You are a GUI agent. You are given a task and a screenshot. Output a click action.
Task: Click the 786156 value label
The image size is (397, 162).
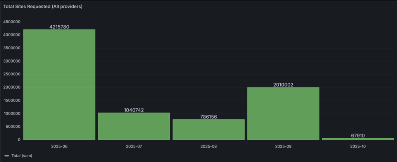tap(209, 117)
